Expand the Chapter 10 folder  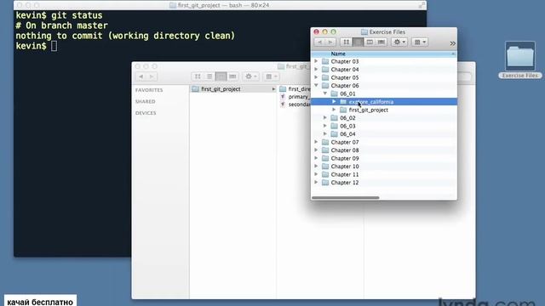click(x=316, y=167)
